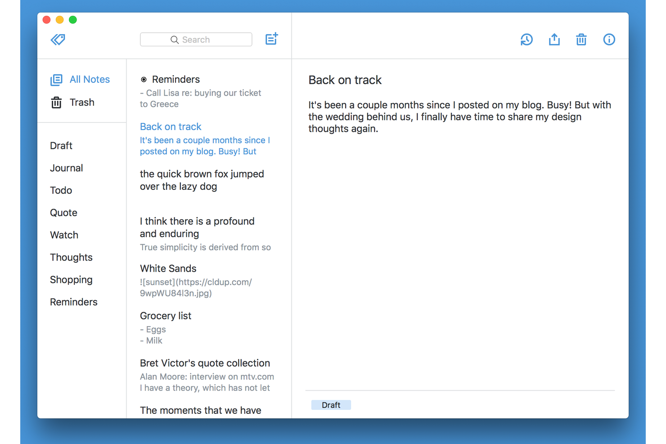This screenshot has width=666, height=444.
Task: Open Trash from the sidebar
Action: (x=82, y=102)
